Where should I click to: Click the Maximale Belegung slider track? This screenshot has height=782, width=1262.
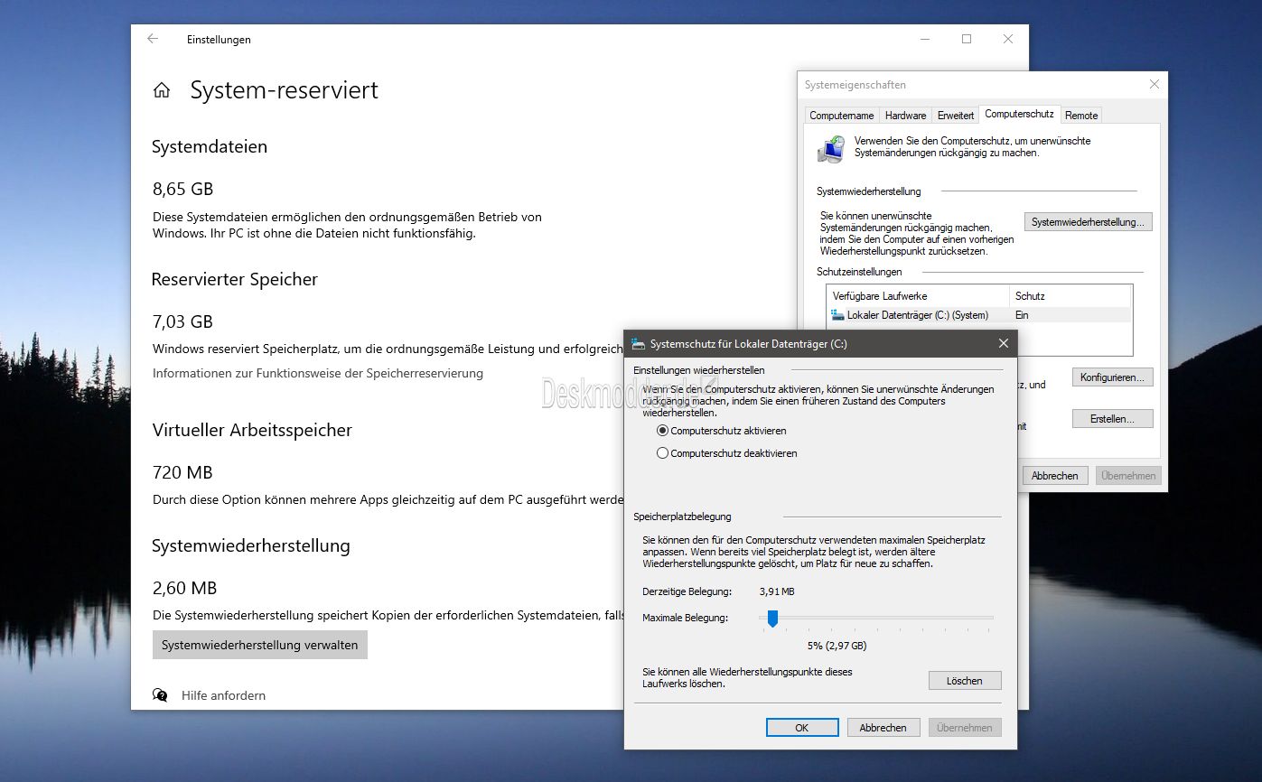(x=878, y=619)
